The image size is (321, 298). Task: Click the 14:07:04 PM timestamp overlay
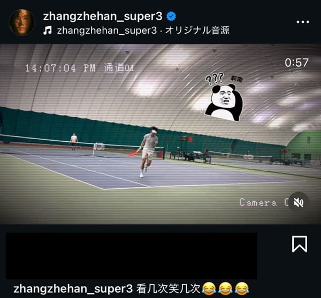pyautogui.click(x=60, y=68)
